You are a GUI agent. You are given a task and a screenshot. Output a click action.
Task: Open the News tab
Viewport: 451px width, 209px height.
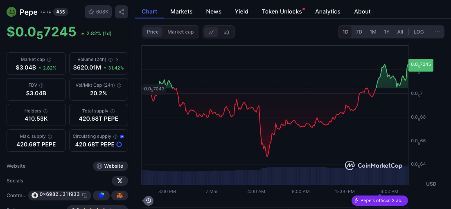click(x=214, y=11)
